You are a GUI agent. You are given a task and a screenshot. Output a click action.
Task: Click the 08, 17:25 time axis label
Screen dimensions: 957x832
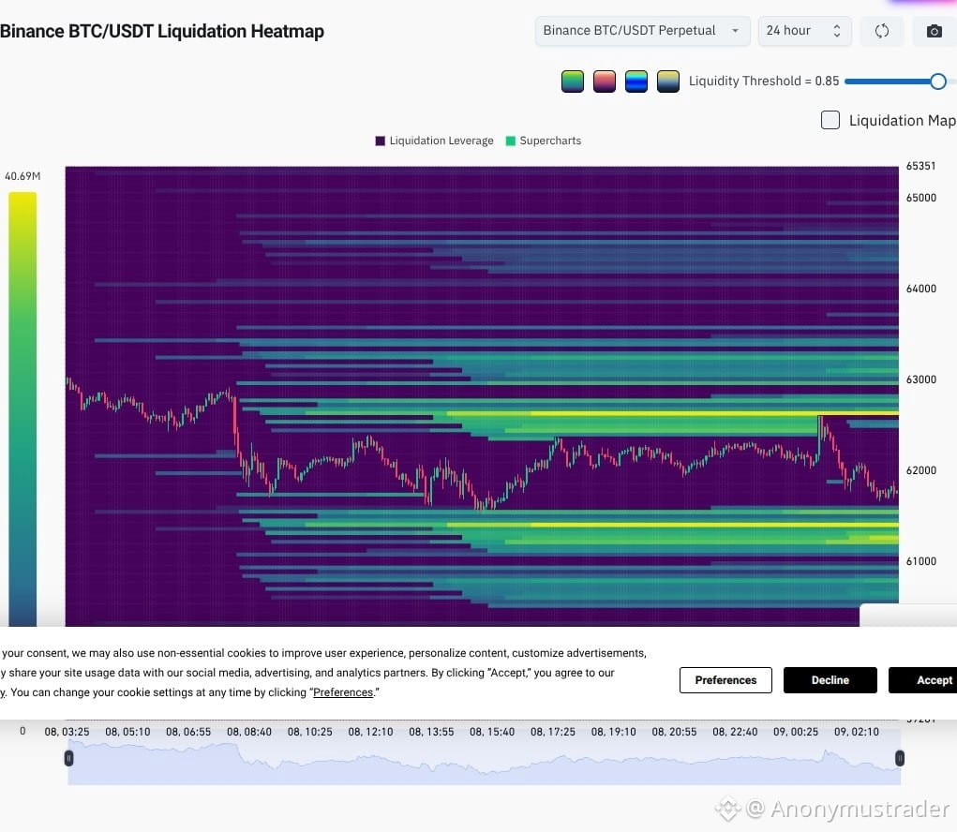click(x=552, y=732)
